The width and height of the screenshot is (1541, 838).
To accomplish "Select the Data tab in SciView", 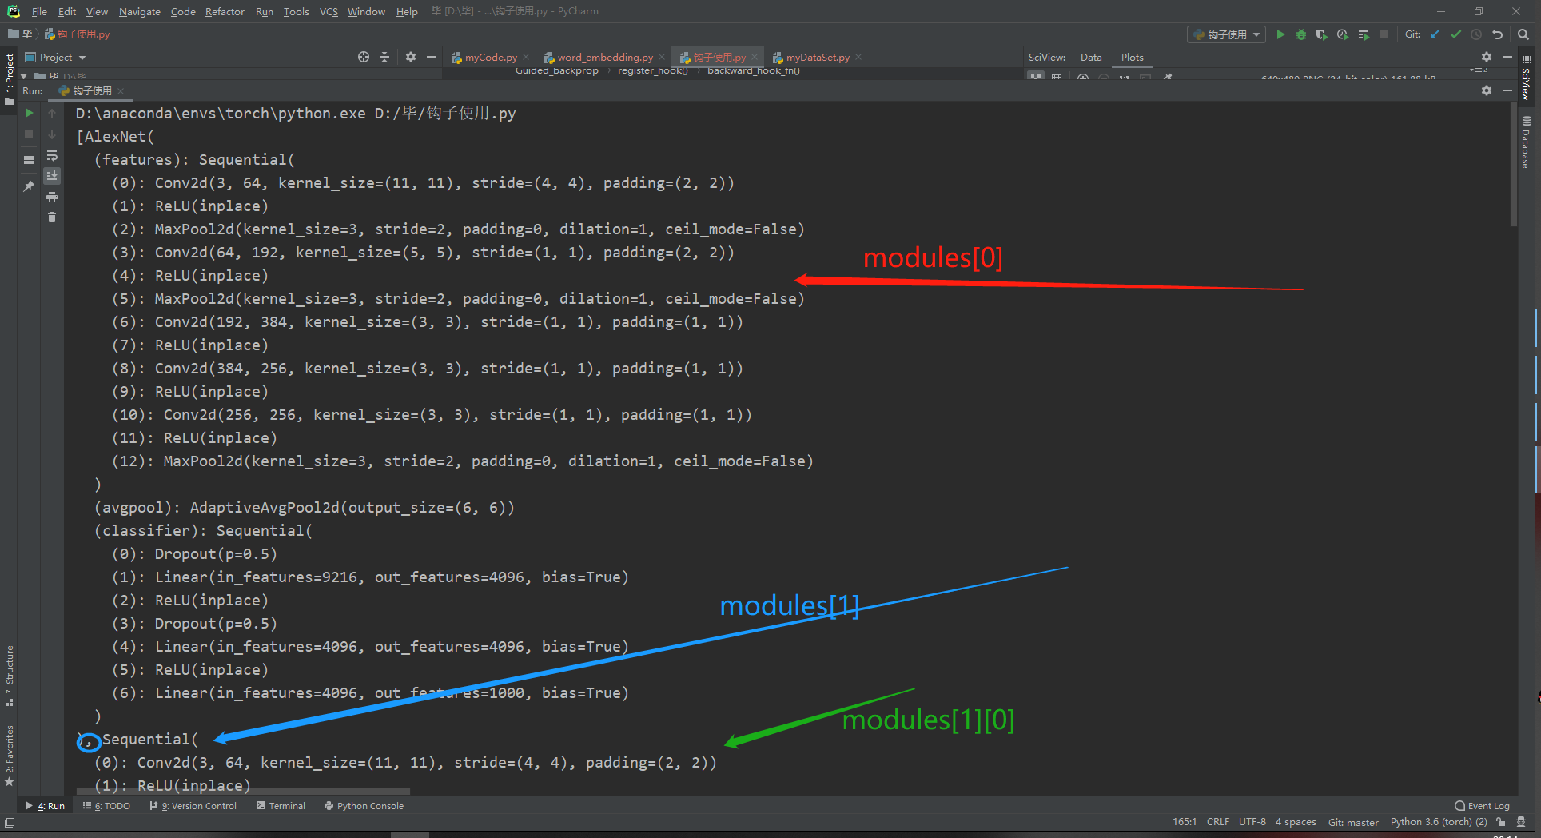I will [x=1091, y=57].
